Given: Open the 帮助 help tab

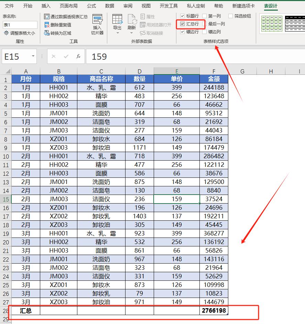Looking at the screenshot, I should (218, 6).
